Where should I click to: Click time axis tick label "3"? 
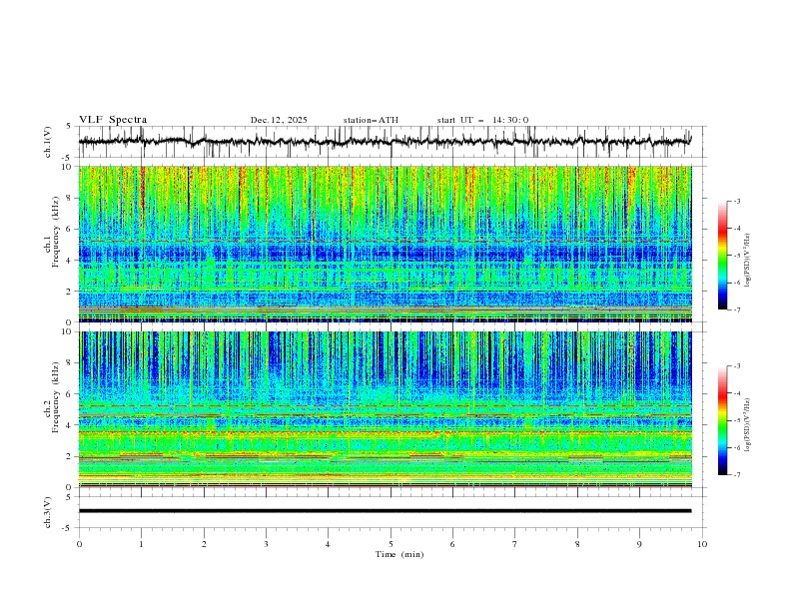(266, 544)
